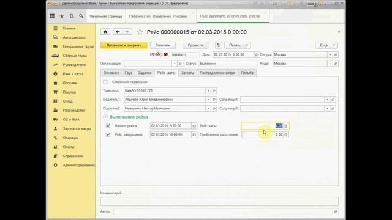Open favorites star in top toolbar
Screen dimensions: 392x220
click(62, 16)
